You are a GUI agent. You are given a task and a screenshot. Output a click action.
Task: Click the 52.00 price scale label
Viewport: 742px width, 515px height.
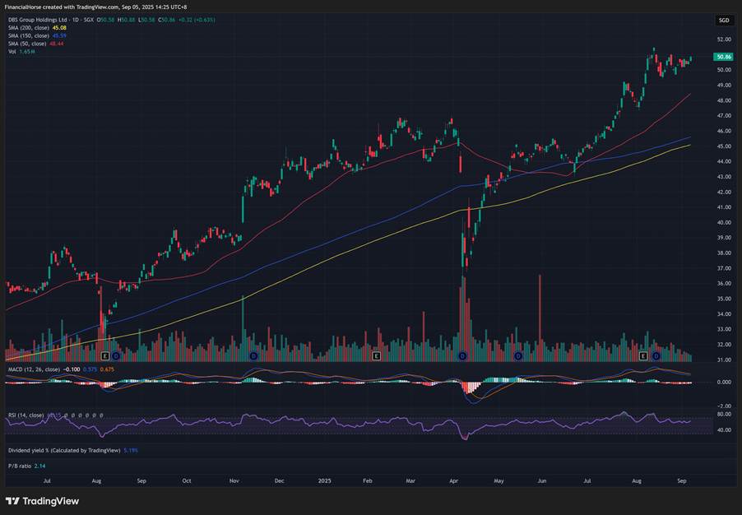(724, 39)
